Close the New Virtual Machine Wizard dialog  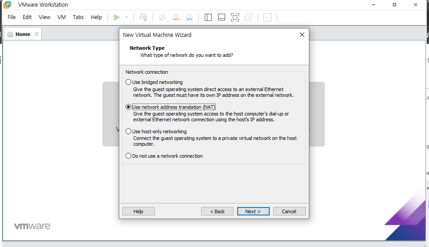302,35
